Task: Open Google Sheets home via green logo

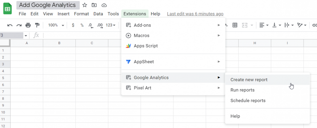Action: tap(7, 9)
